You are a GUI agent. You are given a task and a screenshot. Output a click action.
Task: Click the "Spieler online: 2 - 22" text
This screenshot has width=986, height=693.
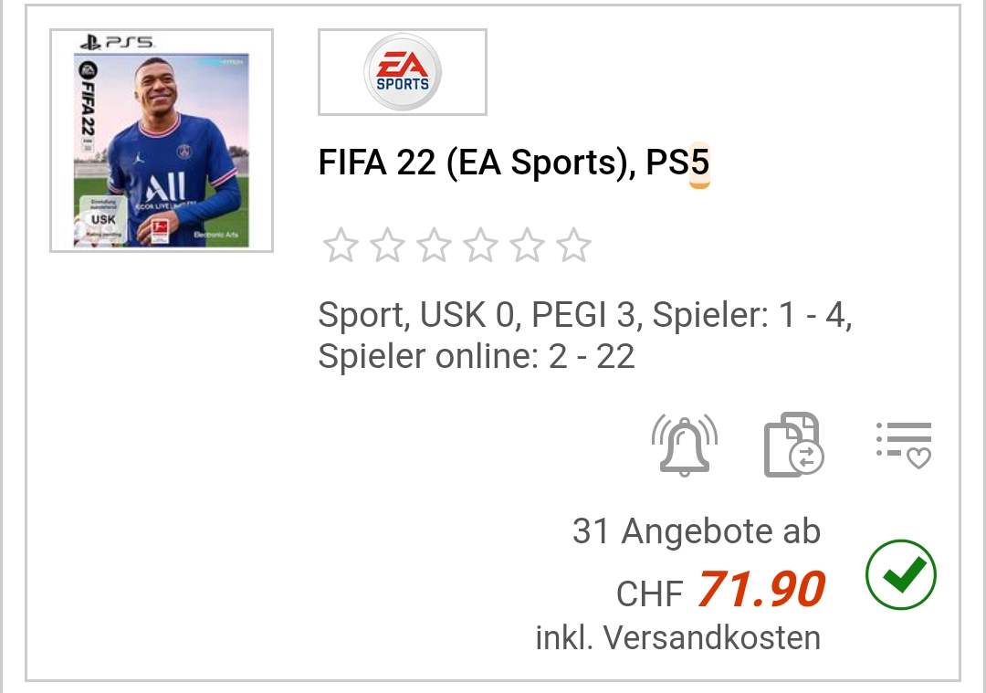click(x=476, y=356)
